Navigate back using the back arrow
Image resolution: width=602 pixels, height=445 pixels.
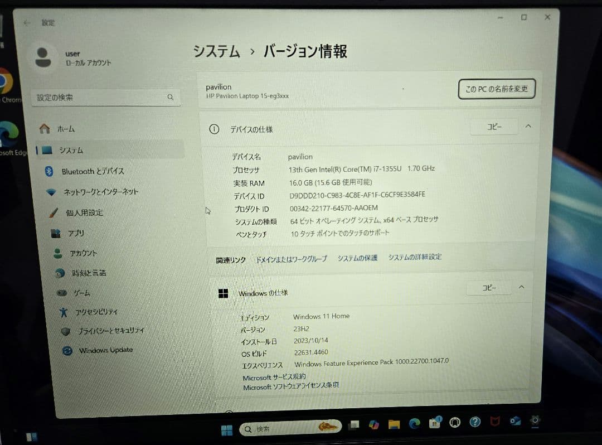point(26,22)
